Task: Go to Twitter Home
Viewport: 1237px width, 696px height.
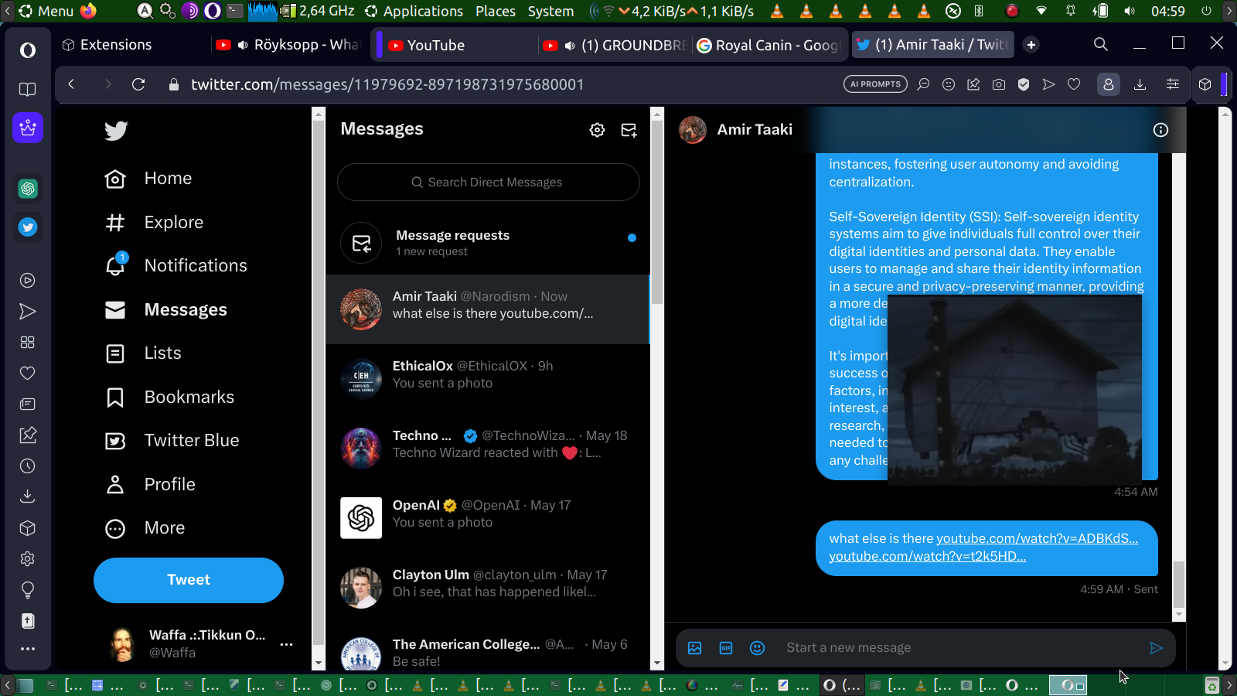Action: pos(148,179)
